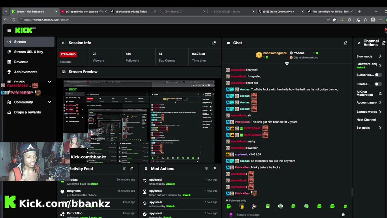The image size is (387, 218).
Task: Toggle Subscribers-only chat switch
Action: (x=378, y=75)
